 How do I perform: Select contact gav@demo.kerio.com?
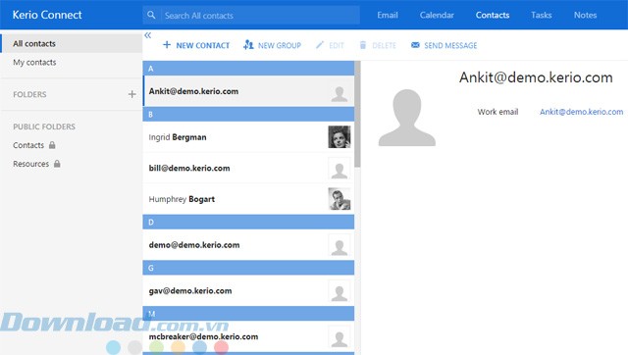click(x=248, y=291)
